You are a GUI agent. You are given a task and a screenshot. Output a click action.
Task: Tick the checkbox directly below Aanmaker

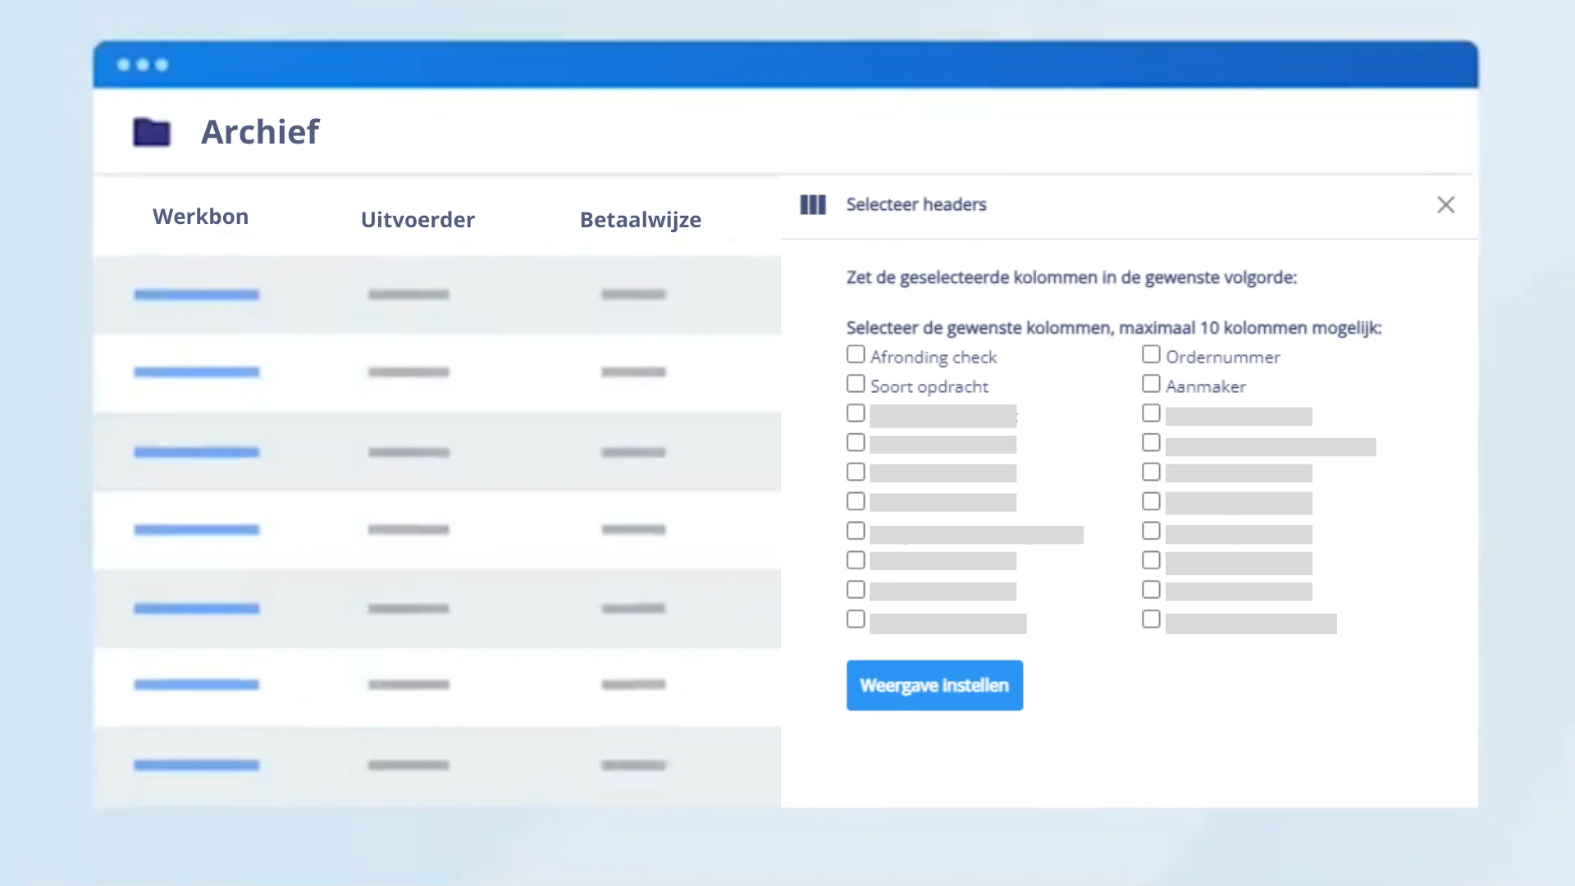(1151, 413)
